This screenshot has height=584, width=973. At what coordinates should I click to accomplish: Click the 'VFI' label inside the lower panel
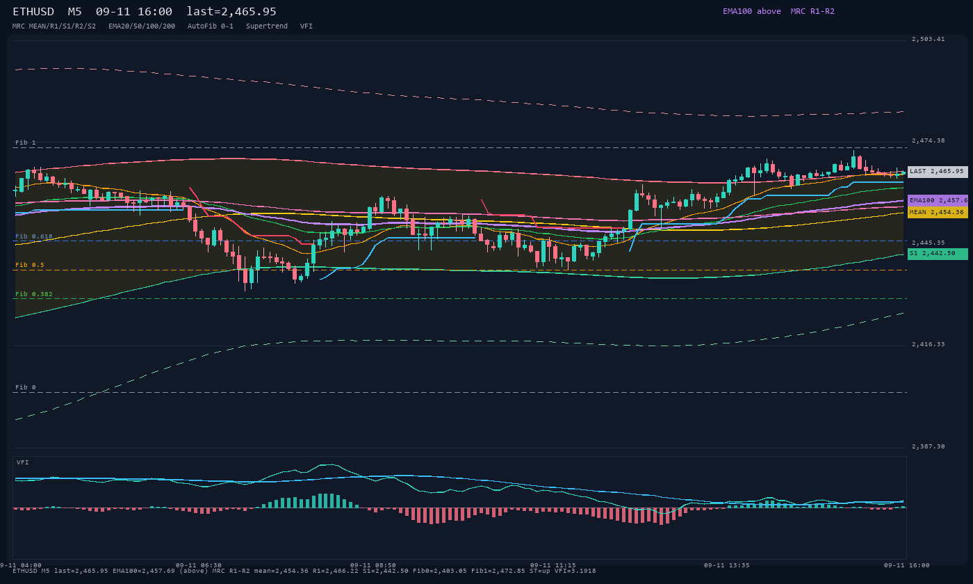(23, 462)
